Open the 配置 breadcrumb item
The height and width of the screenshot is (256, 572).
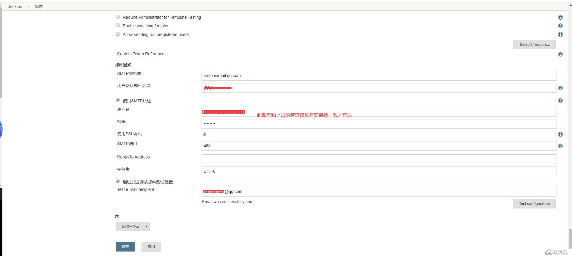[39, 7]
